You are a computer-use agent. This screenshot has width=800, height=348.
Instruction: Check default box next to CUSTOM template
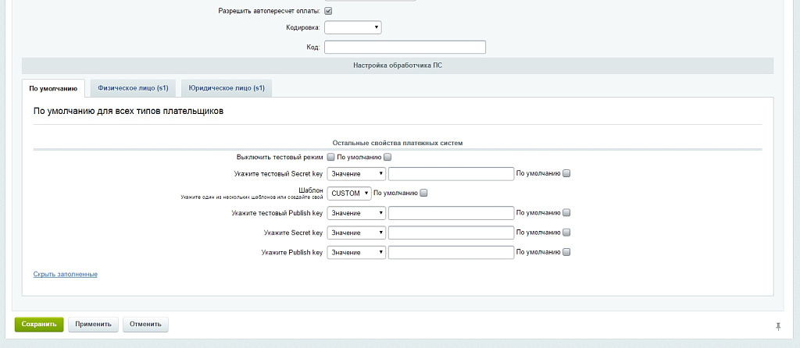pos(424,193)
